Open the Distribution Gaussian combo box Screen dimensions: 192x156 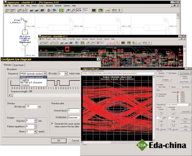[x=74, y=118]
